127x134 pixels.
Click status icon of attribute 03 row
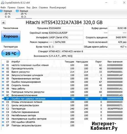(x=3, y=72)
